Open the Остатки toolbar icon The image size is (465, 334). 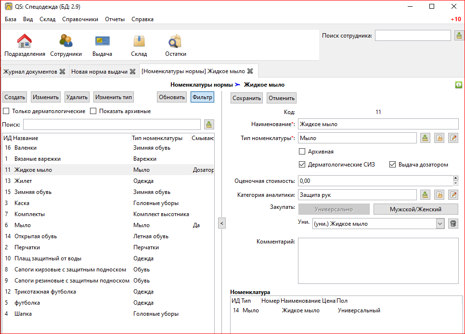(175, 45)
